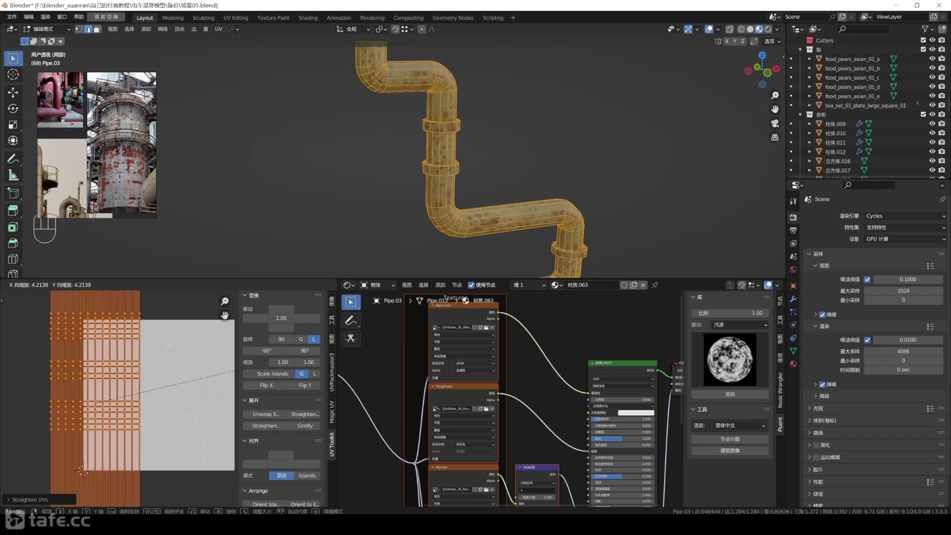Viewport: 951px width, 535px height.
Task: Switch to the UV Editing workspace tab
Action: pyautogui.click(x=235, y=18)
